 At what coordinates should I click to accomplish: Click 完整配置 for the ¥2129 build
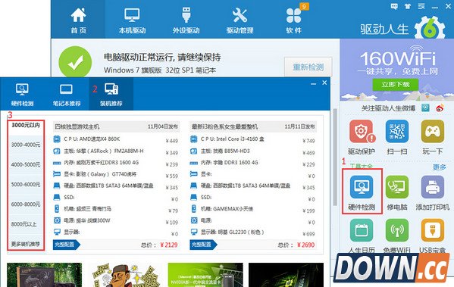pyautogui.click(x=66, y=245)
